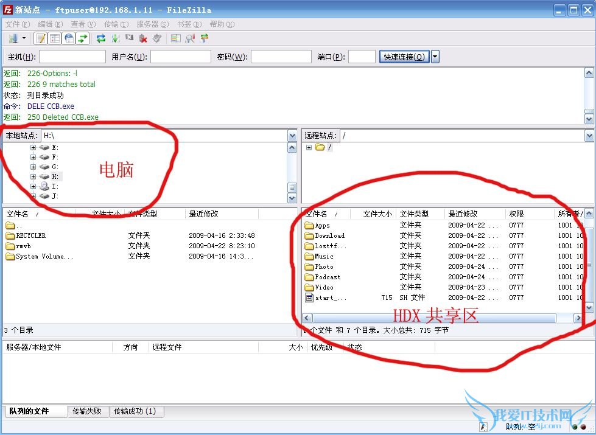Click the 快速连接 quick connect button
The height and width of the screenshot is (435, 596).
pos(404,57)
